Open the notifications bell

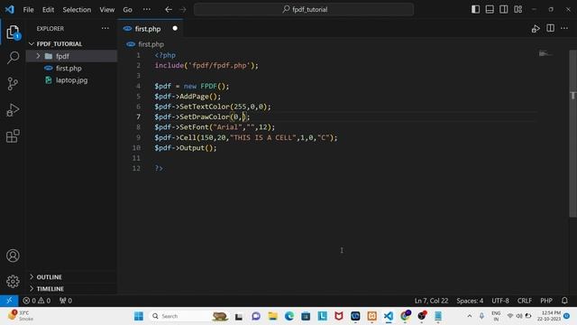[x=564, y=301]
